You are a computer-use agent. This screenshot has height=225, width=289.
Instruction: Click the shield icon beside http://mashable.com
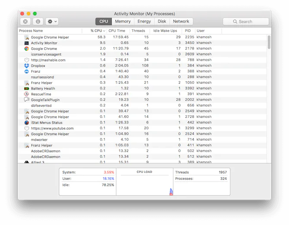(x=27, y=60)
